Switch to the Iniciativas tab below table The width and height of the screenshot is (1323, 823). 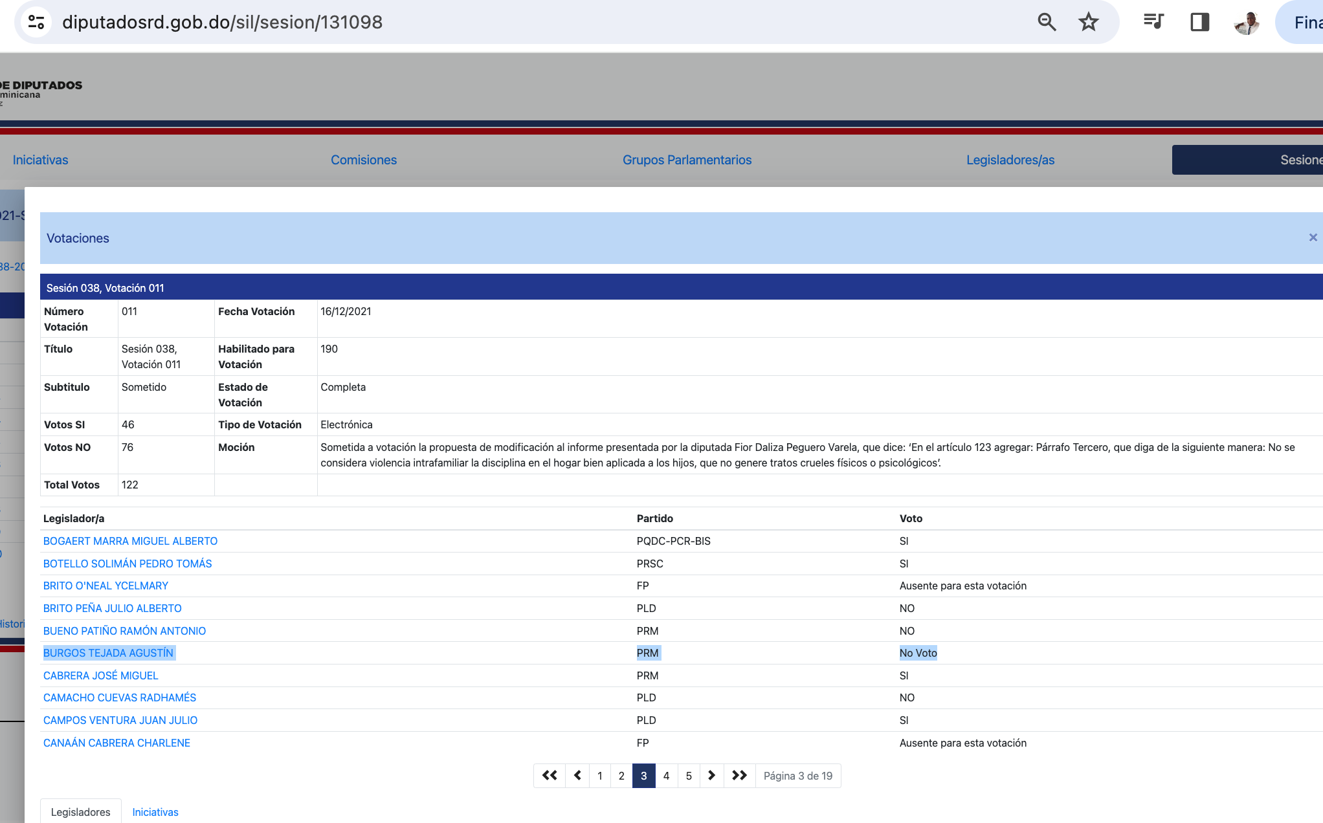[155, 812]
